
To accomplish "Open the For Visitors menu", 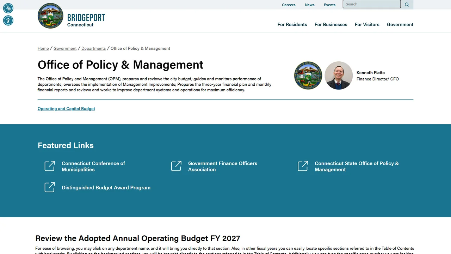I will pyautogui.click(x=367, y=24).
